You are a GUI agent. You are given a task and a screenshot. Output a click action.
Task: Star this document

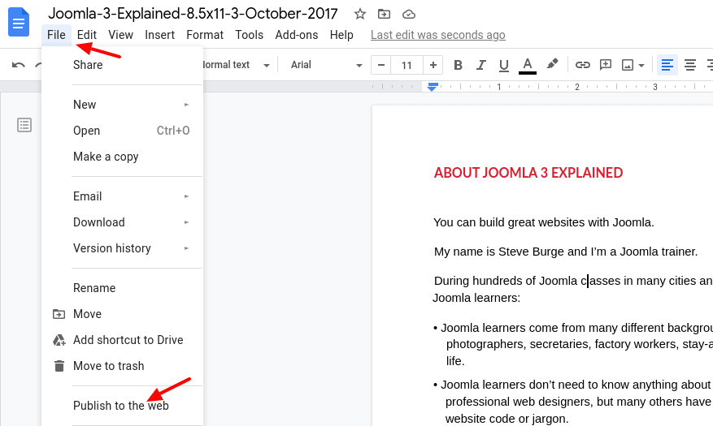pyautogui.click(x=359, y=14)
